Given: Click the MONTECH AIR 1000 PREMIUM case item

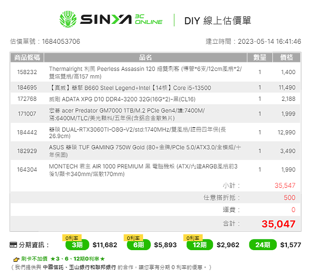Looking at the screenshot, I should [x=143, y=170].
